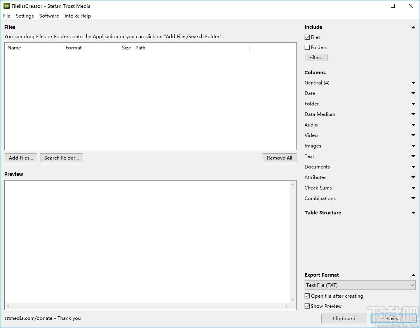The width and height of the screenshot is (420, 328).
Task: Uncheck Open file after creating
Action: [307, 296]
